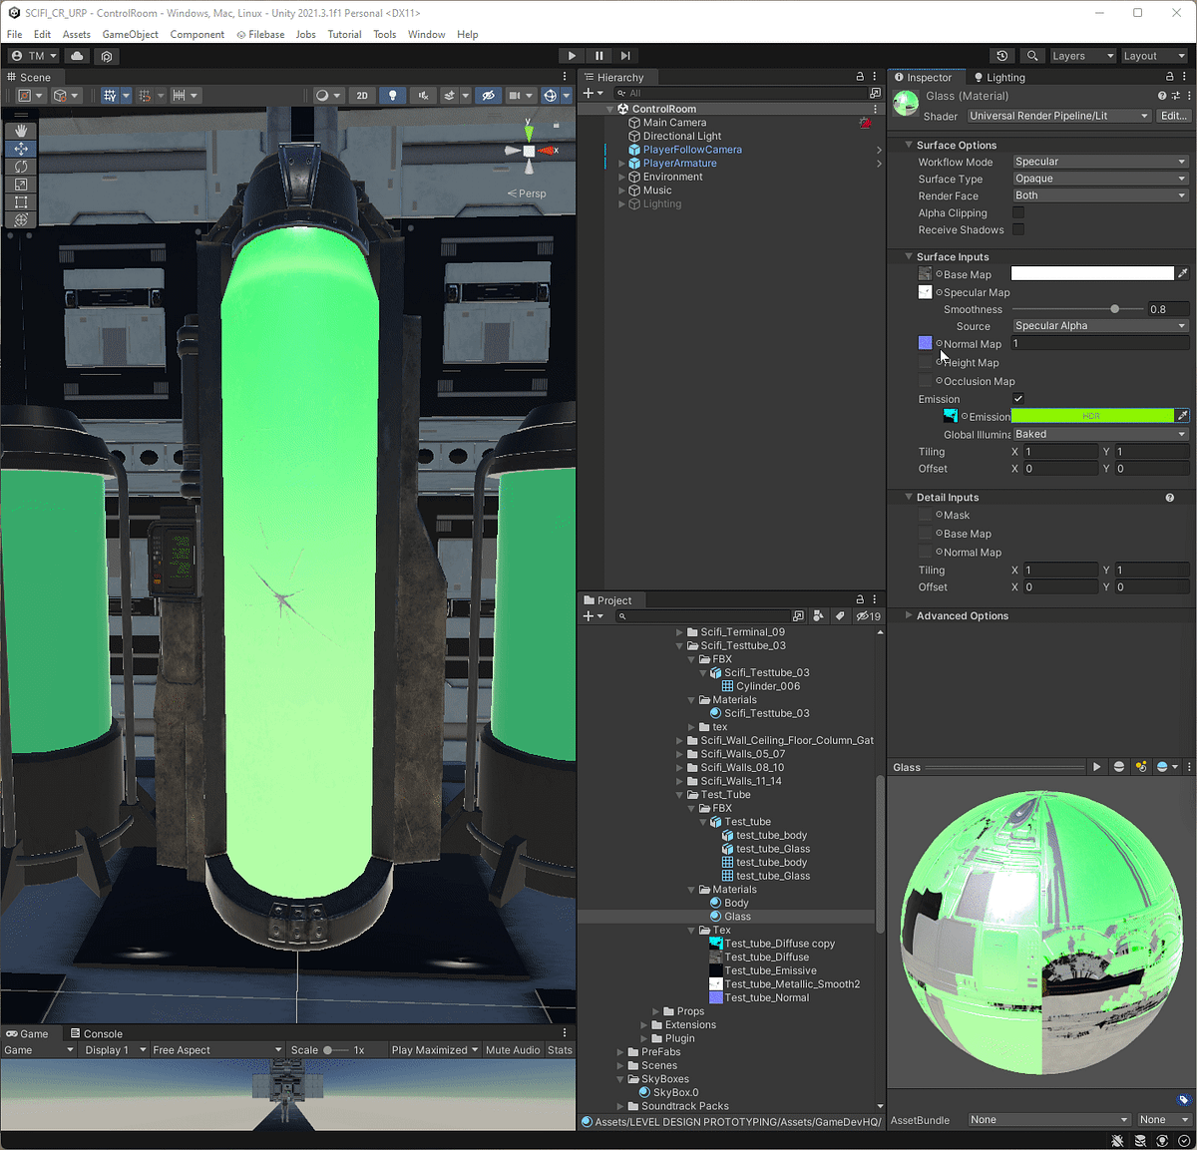Screen dimensions: 1197x1150
Task: Enable the Receive Shadows checkbox
Action: (1018, 229)
